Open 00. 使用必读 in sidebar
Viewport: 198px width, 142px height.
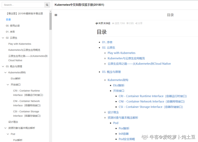(x=13, y=26)
